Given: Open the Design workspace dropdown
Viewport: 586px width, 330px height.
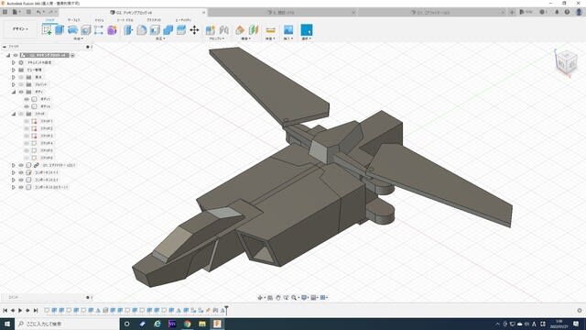Looking at the screenshot, I should 20,28.
